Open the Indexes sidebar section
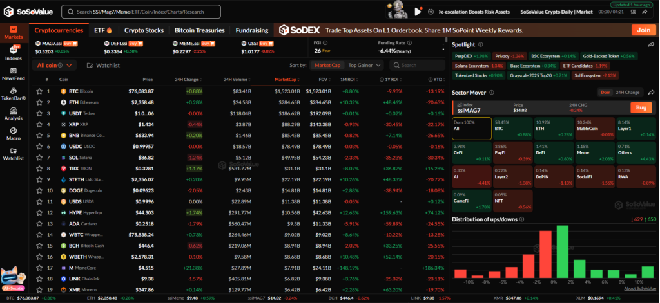This screenshot has height=303, width=660. click(x=14, y=54)
